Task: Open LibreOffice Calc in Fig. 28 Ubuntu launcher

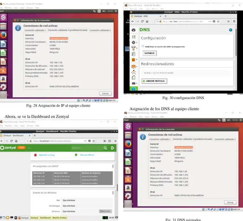Action: click(x=3, y=53)
